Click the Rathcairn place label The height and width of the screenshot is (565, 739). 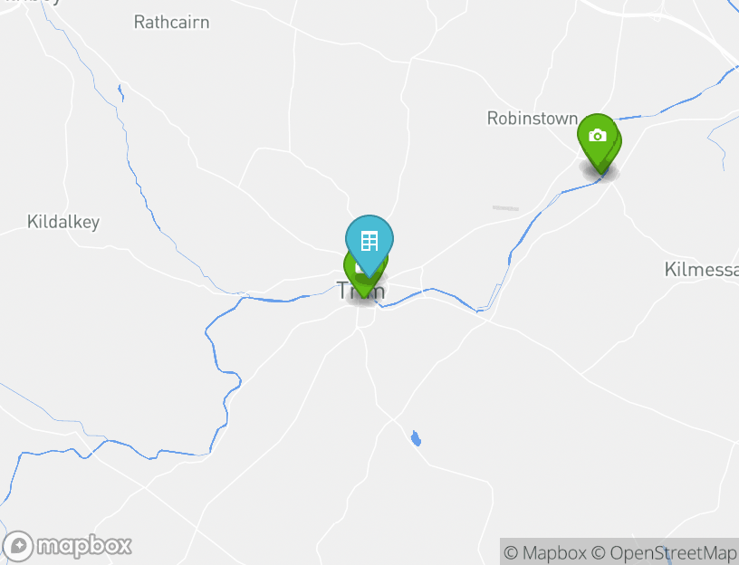point(171,22)
